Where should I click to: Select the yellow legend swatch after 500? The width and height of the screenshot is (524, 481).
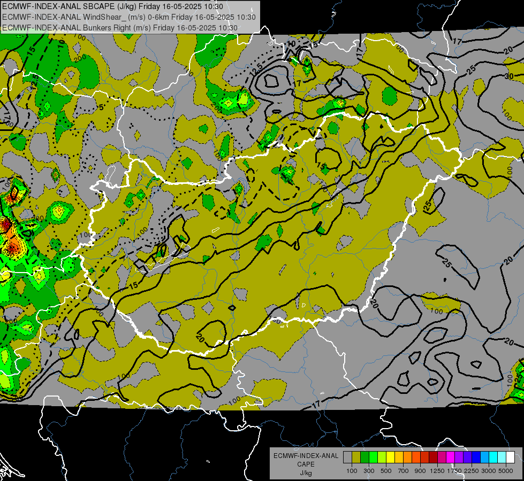coord(390,457)
